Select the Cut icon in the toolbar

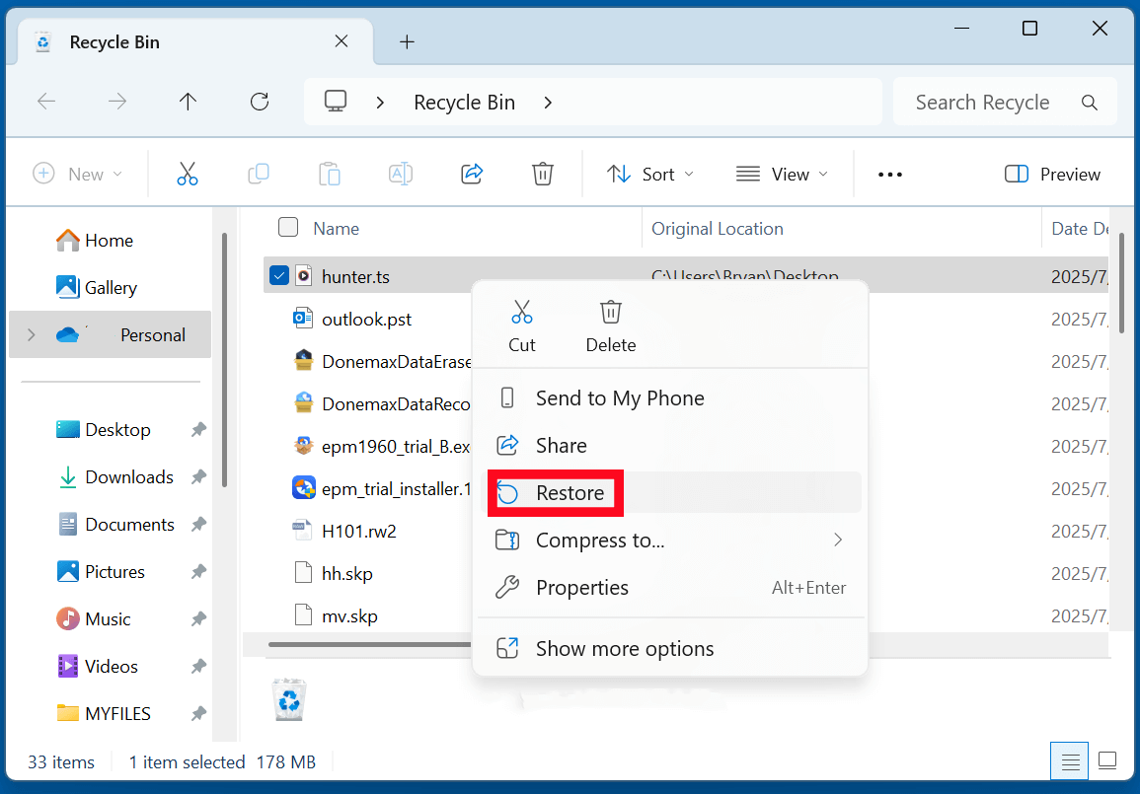point(188,174)
